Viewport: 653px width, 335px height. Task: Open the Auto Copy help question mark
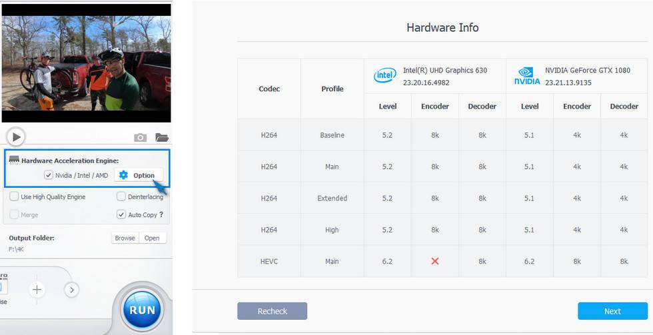tap(161, 214)
